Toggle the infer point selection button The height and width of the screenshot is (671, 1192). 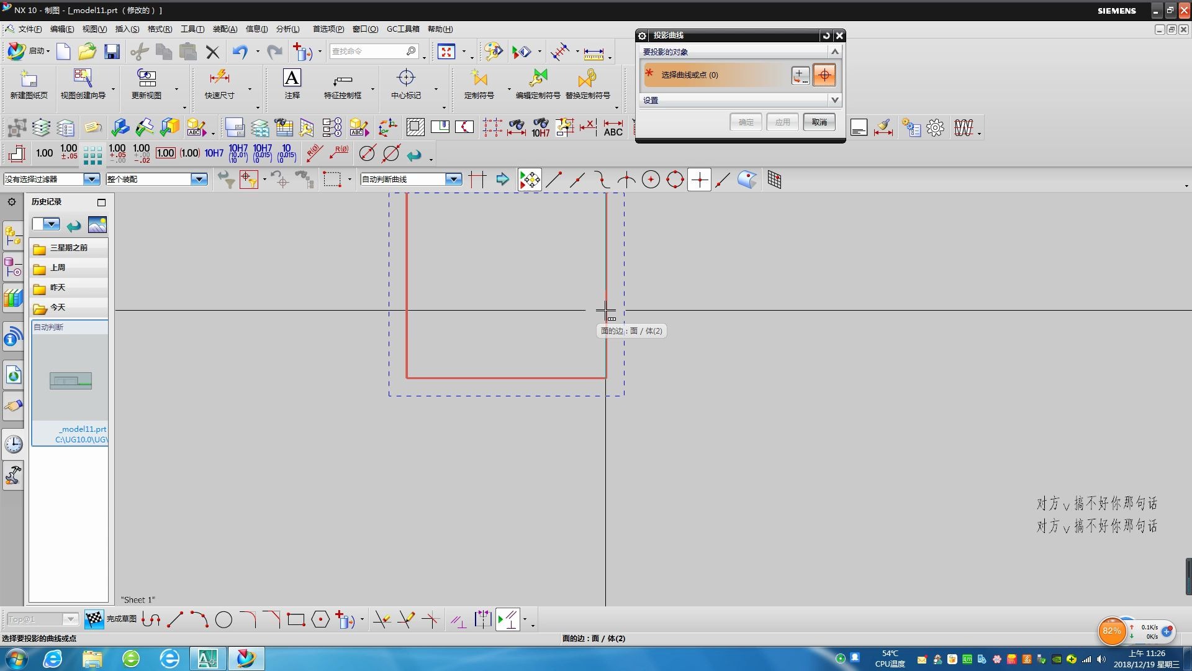pos(824,75)
